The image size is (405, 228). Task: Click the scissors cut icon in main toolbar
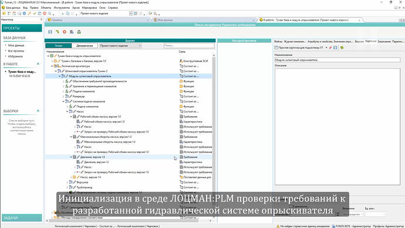[x=63, y=13]
